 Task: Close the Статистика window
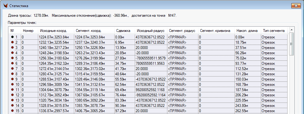tap(296, 6)
